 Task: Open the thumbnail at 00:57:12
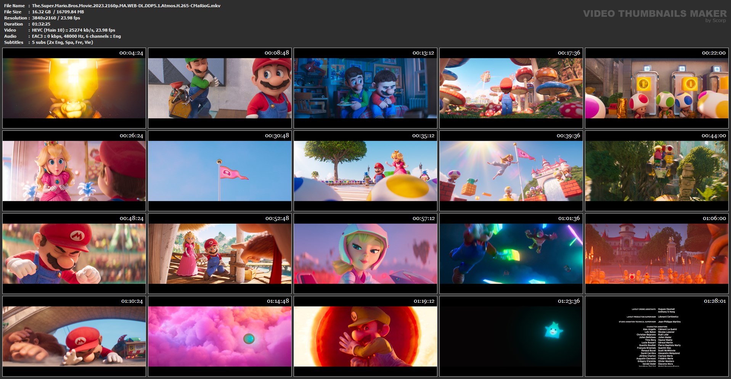click(x=365, y=254)
